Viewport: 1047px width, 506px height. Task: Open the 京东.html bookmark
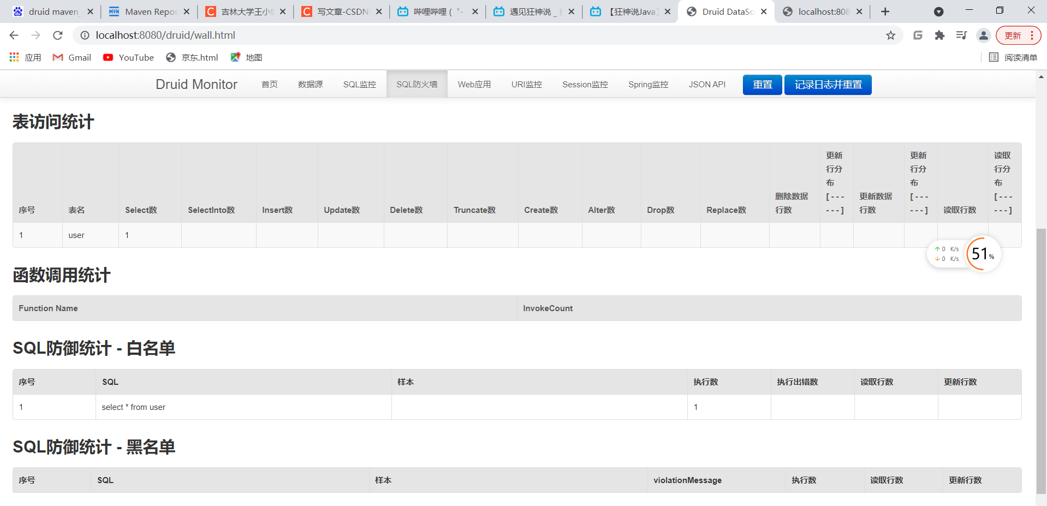(x=192, y=57)
